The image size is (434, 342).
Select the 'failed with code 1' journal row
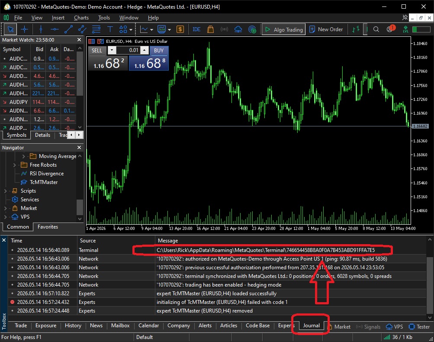(217, 302)
